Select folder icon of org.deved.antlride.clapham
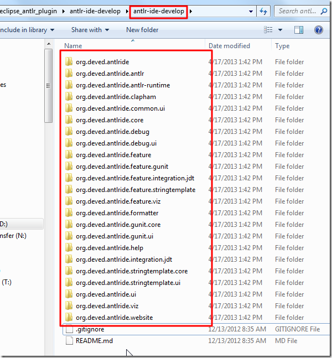 point(69,97)
